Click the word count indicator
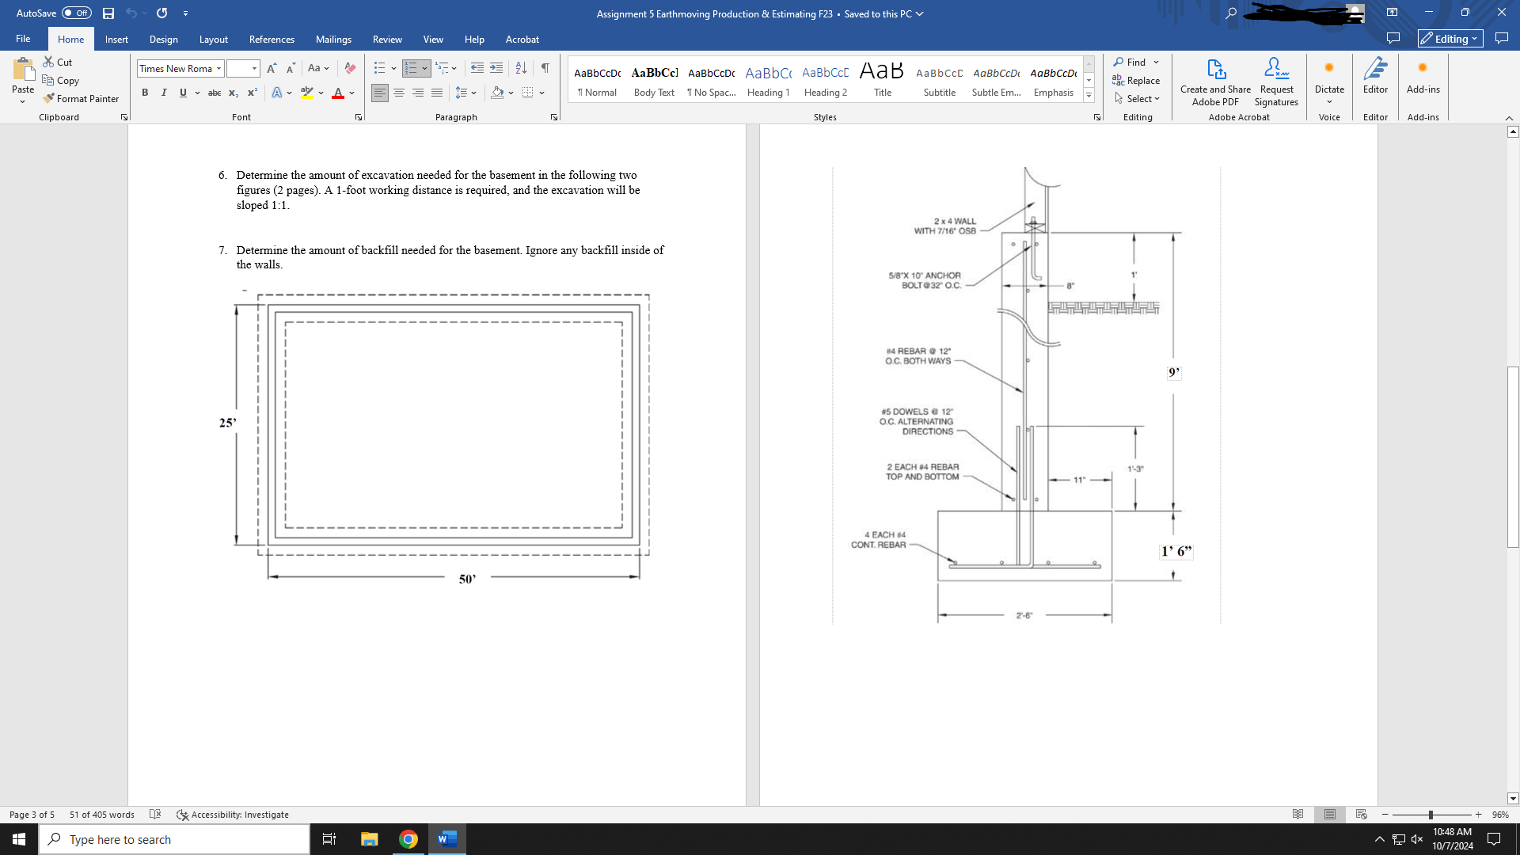Image resolution: width=1520 pixels, height=855 pixels. point(101,814)
